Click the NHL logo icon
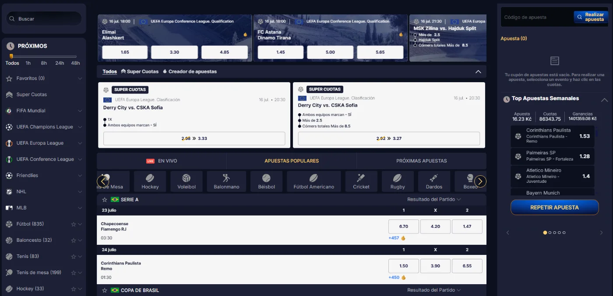 (9, 192)
